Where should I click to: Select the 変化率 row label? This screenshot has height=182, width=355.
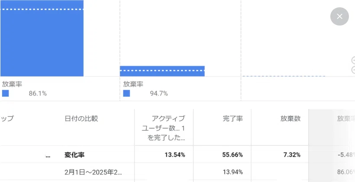click(x=75, y=155)
